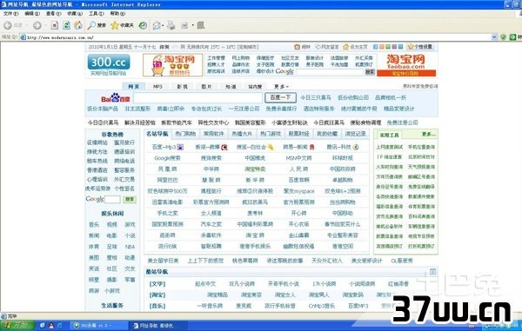
Task: Expand the address bar dropdown arrow
Action: tap(494, 37)
